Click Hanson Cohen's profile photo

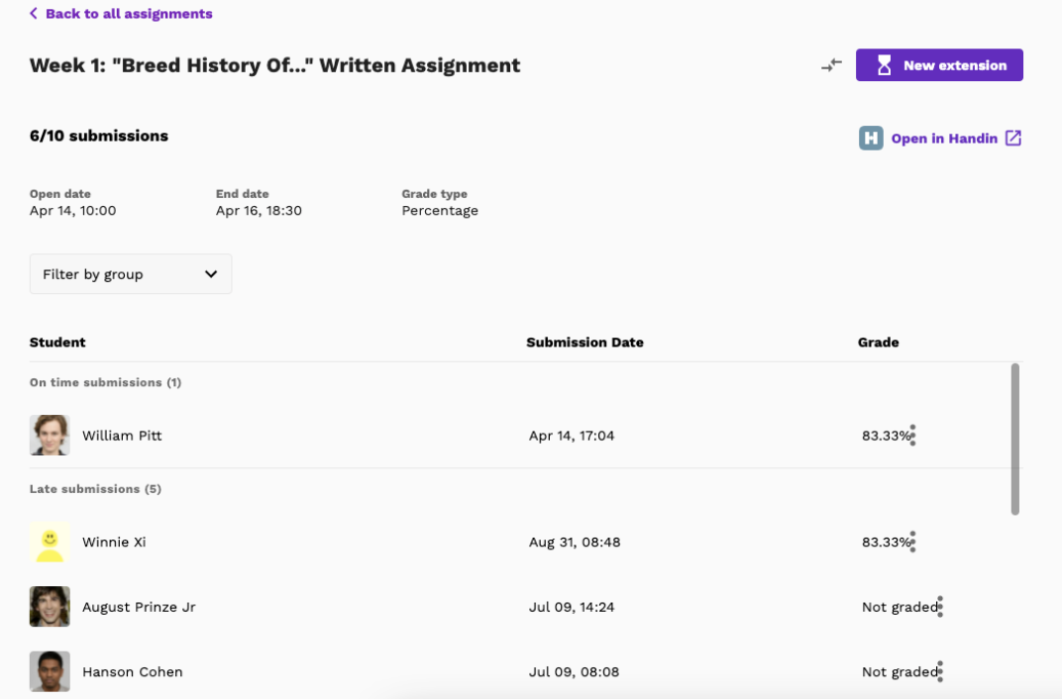(50, 671)
